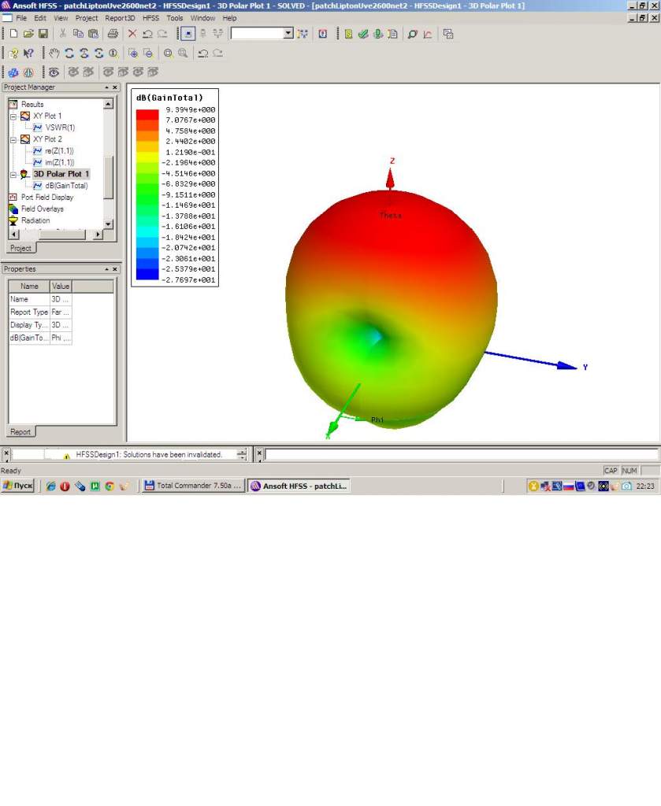The width and height of the screenshot is (661, 806).
Task: Click the chart report icon in top toolbar
Action: [x=428, y=34]
